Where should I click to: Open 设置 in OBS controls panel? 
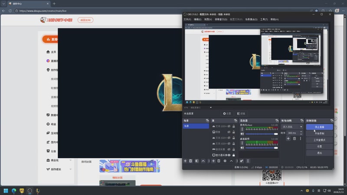tap(319, 146)
